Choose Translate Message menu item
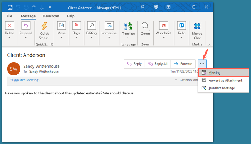The height and width of the screenshot is (144, 251). point(224,88)
